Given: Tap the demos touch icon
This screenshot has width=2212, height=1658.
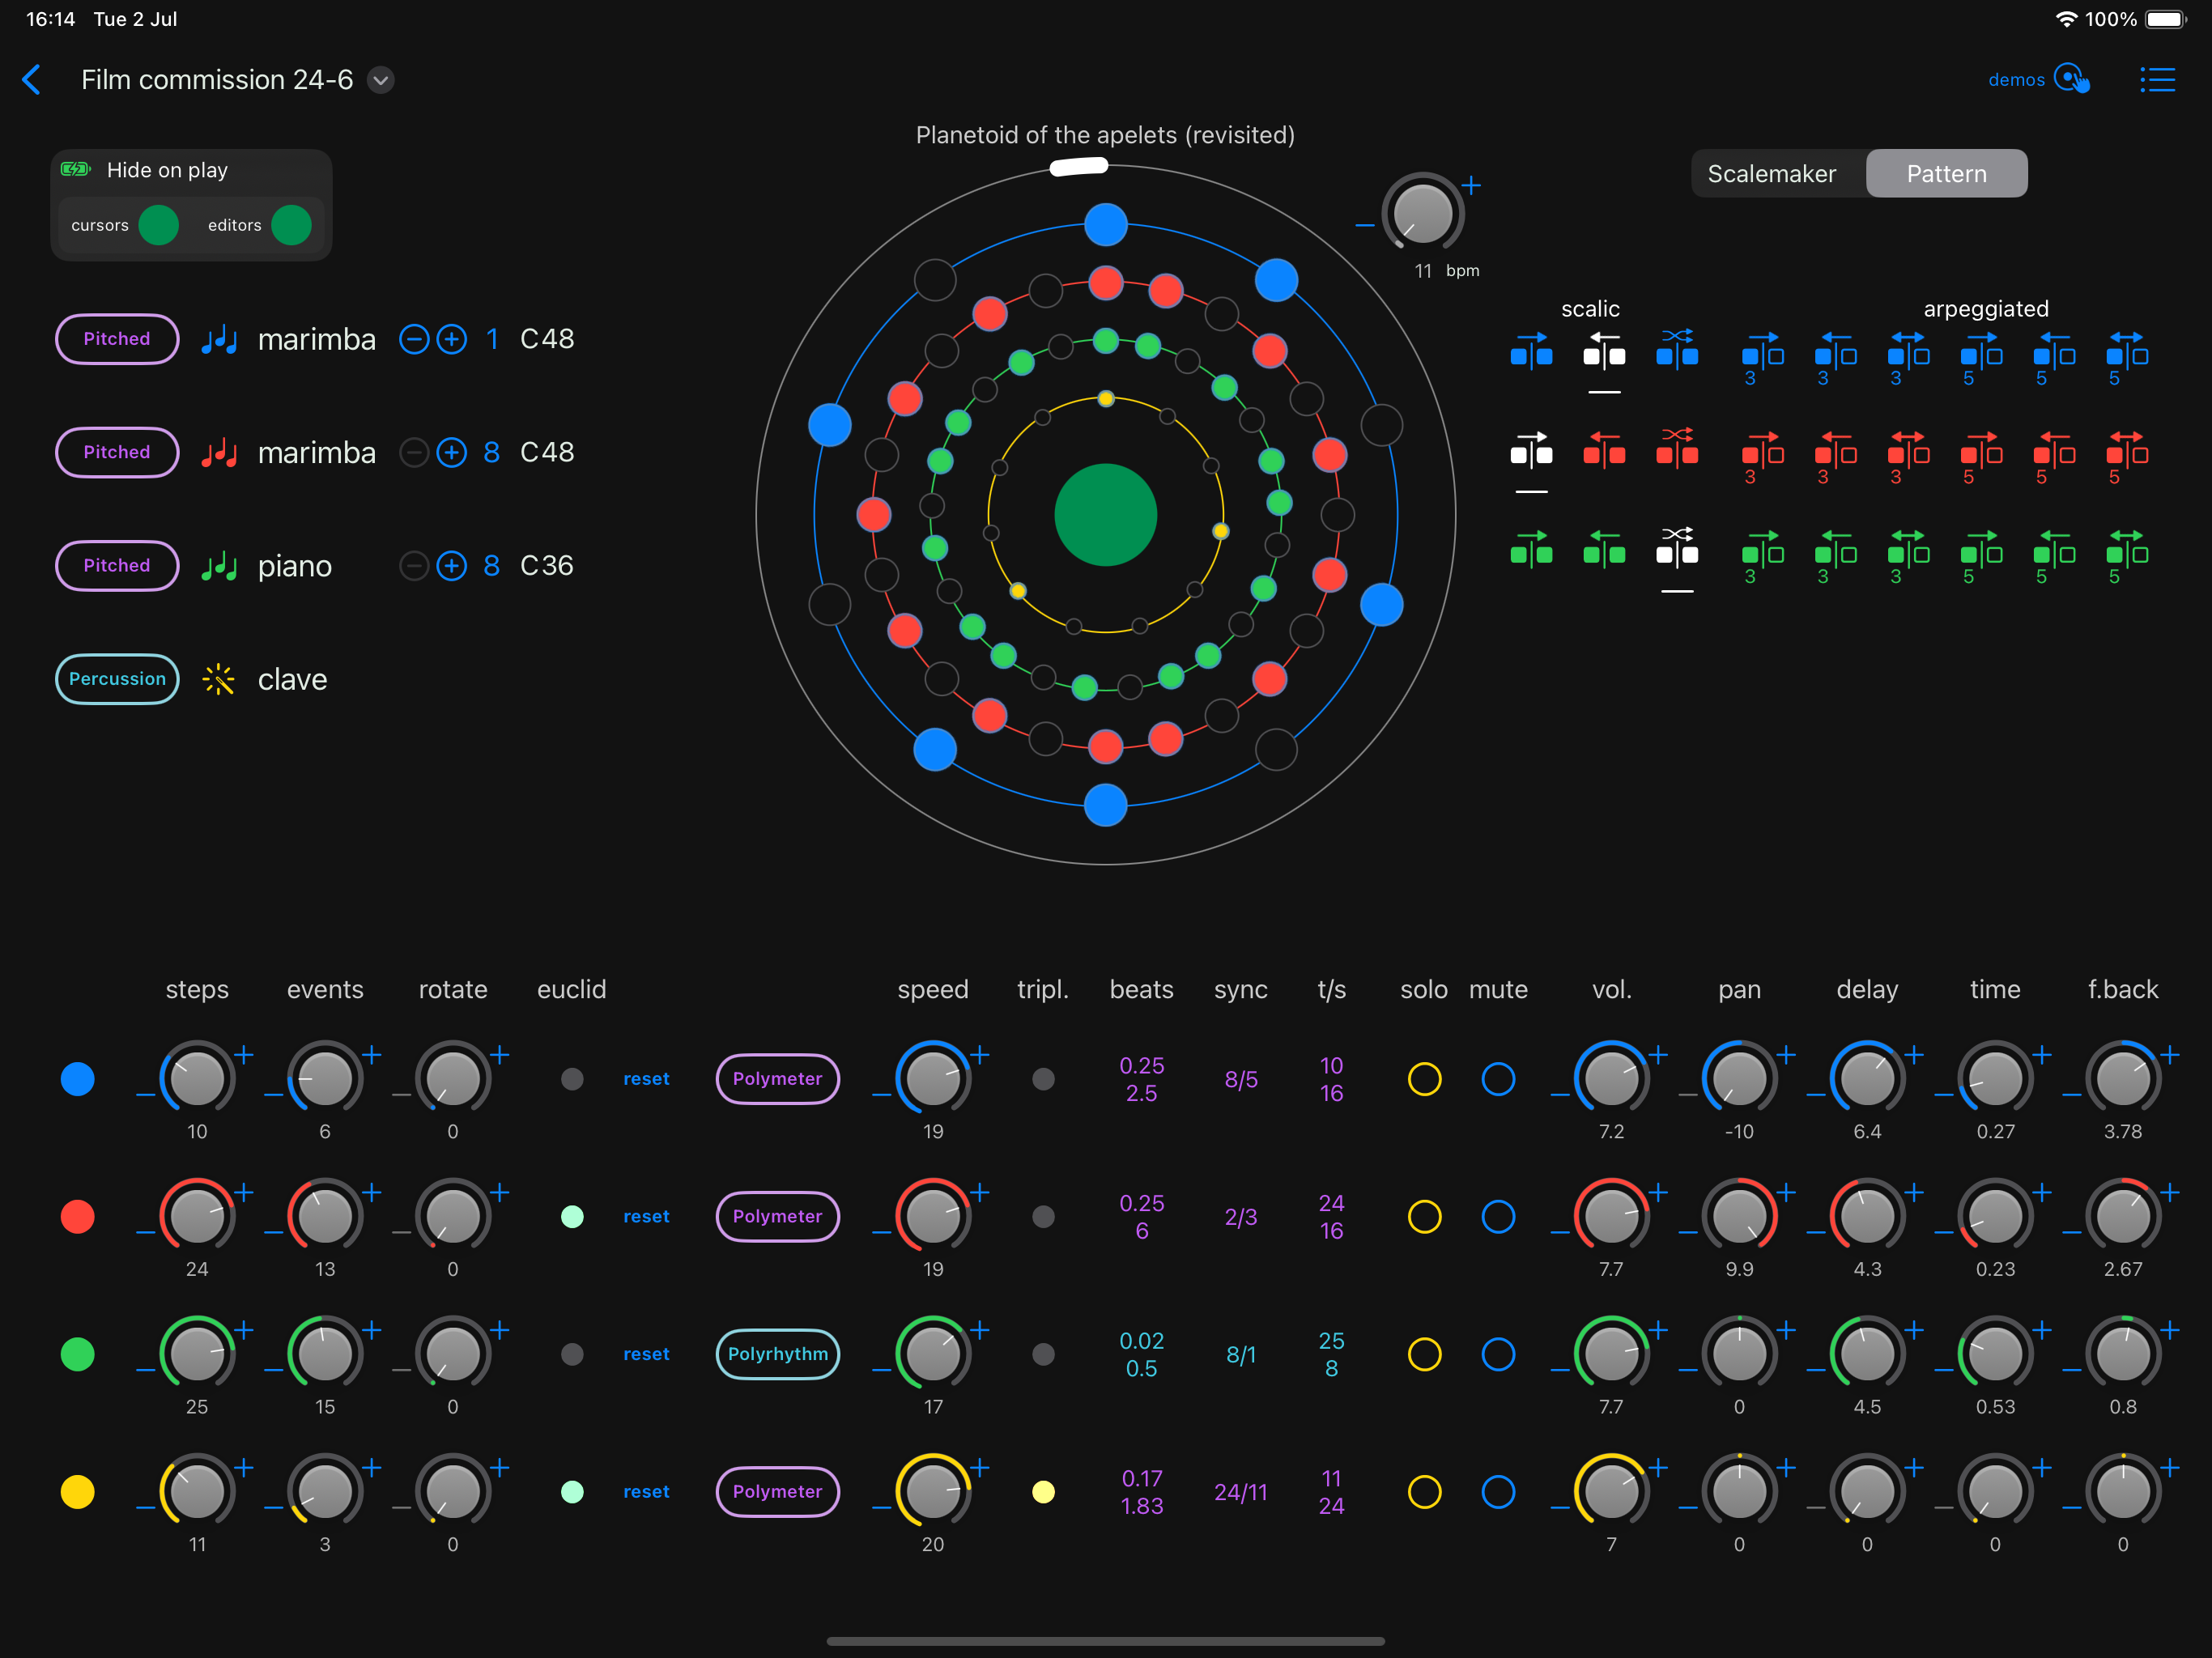Looking at the screenshot, I should point(2071,79).
